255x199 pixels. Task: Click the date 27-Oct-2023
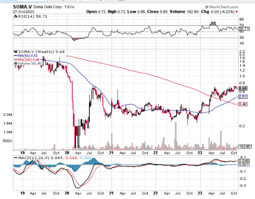tap(24, 12)
